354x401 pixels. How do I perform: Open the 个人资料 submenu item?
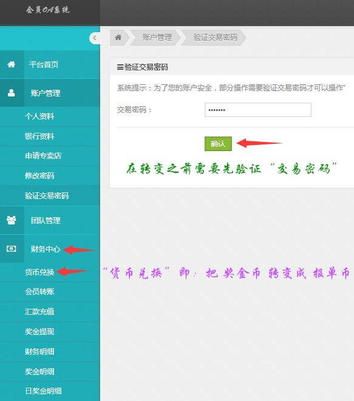point(50,116)
